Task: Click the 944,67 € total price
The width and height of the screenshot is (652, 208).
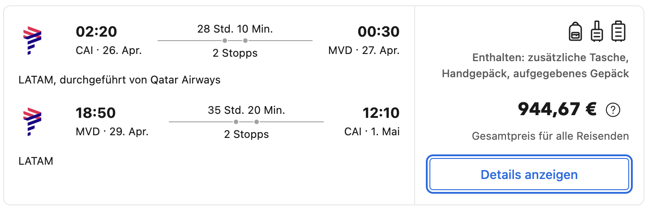Action: pos(557,109)
